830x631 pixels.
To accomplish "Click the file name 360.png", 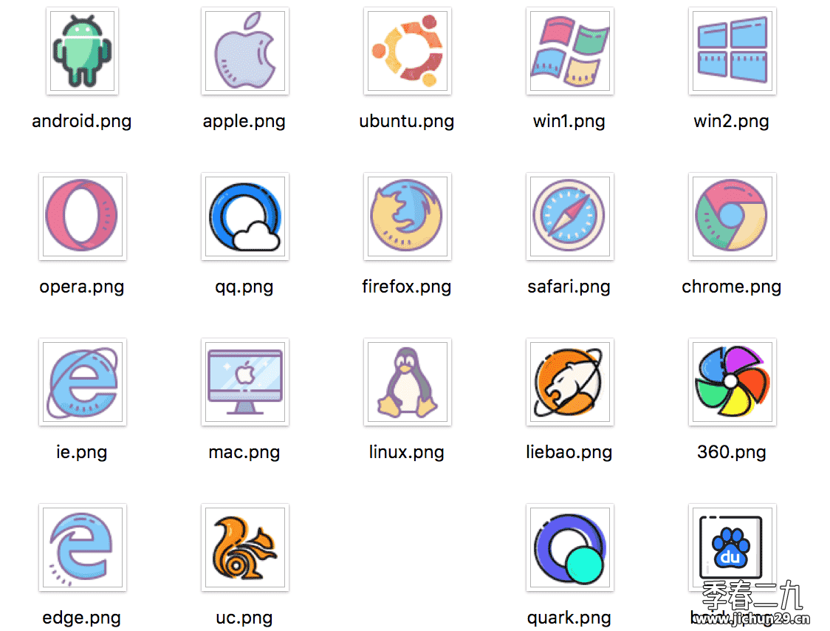I will 732,452.
